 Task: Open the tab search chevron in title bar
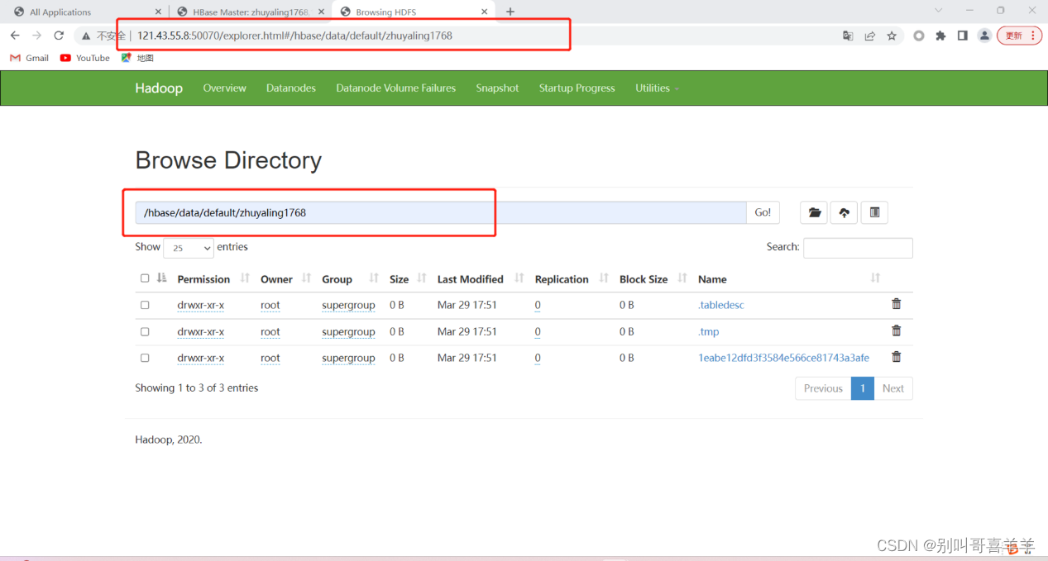coord(939,11)
